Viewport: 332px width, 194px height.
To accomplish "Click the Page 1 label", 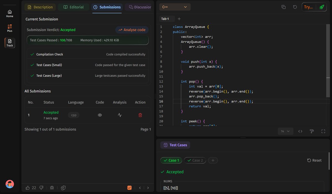I will (x=146, y=129).
